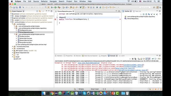
Task: Open the java.lang.RuntimeException link
Action: pyautogui.click(x=88, y=63)
